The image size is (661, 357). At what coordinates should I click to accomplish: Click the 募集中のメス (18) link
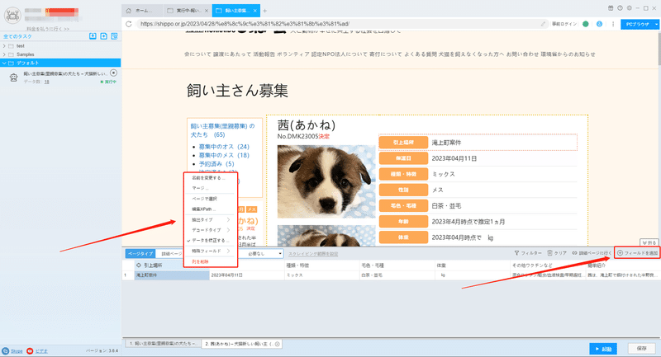click(x=224, y=155)
